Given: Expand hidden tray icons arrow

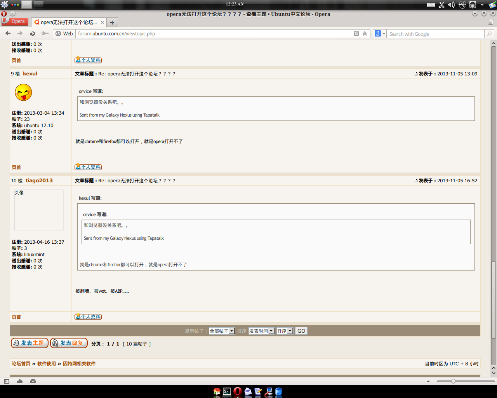Looking at the screenshot, I should pos(482,5).
